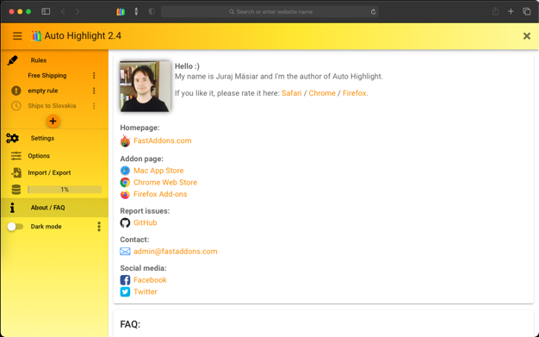Click the storage database icon

pyautogui.click(x=15, y=190)
